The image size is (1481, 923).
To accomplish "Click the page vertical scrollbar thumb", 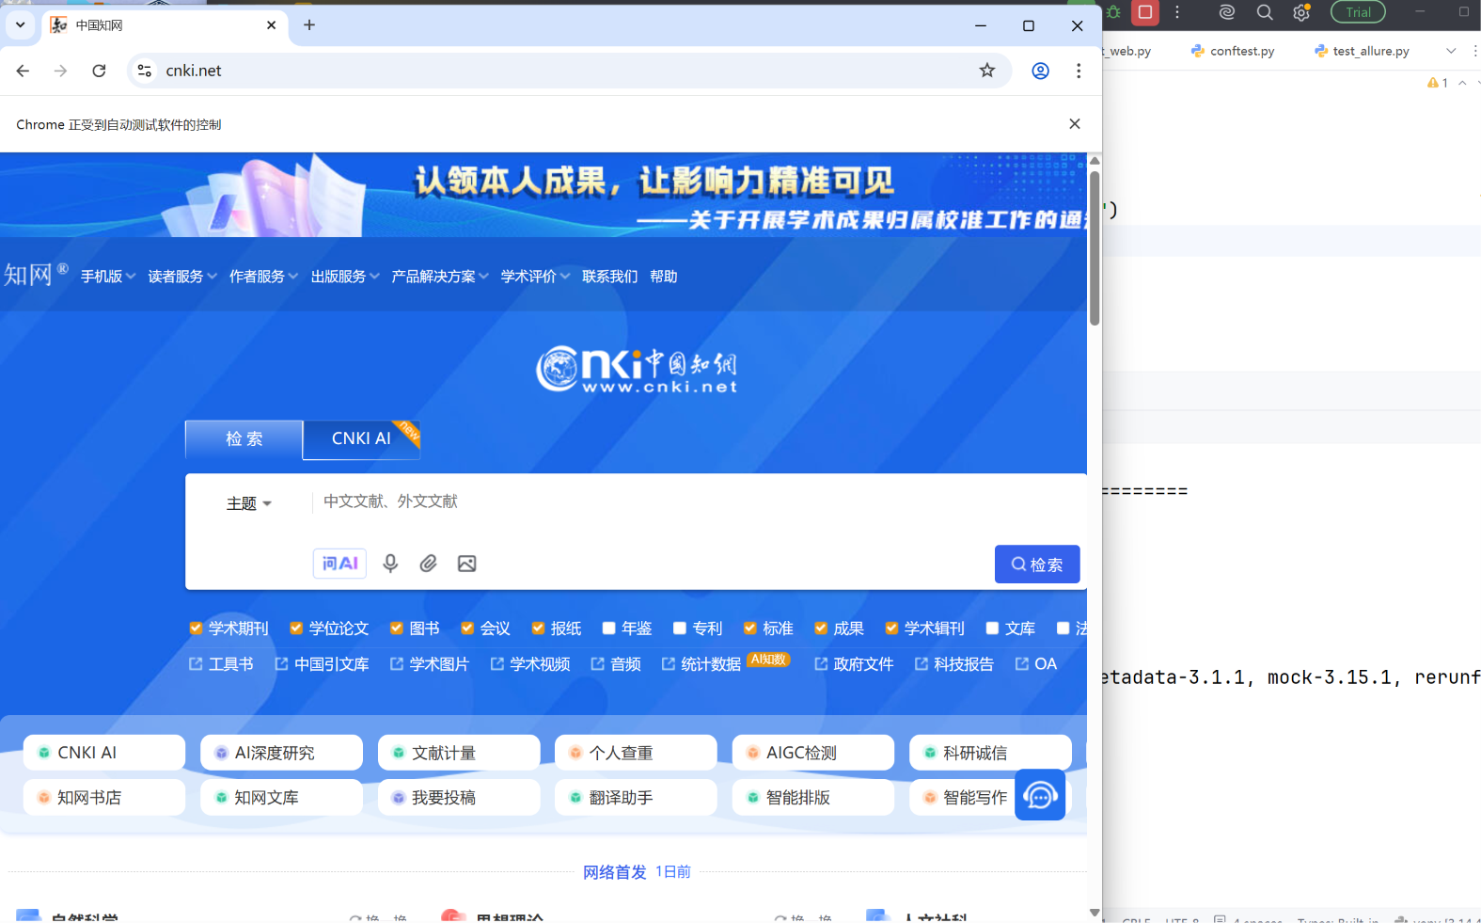I will click(1095, 248).
